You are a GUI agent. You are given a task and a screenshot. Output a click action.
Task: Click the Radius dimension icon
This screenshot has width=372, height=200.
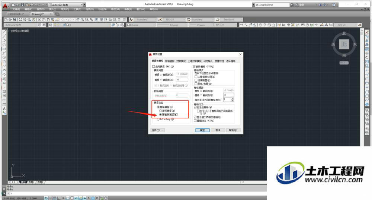click(x=260, y=25)
